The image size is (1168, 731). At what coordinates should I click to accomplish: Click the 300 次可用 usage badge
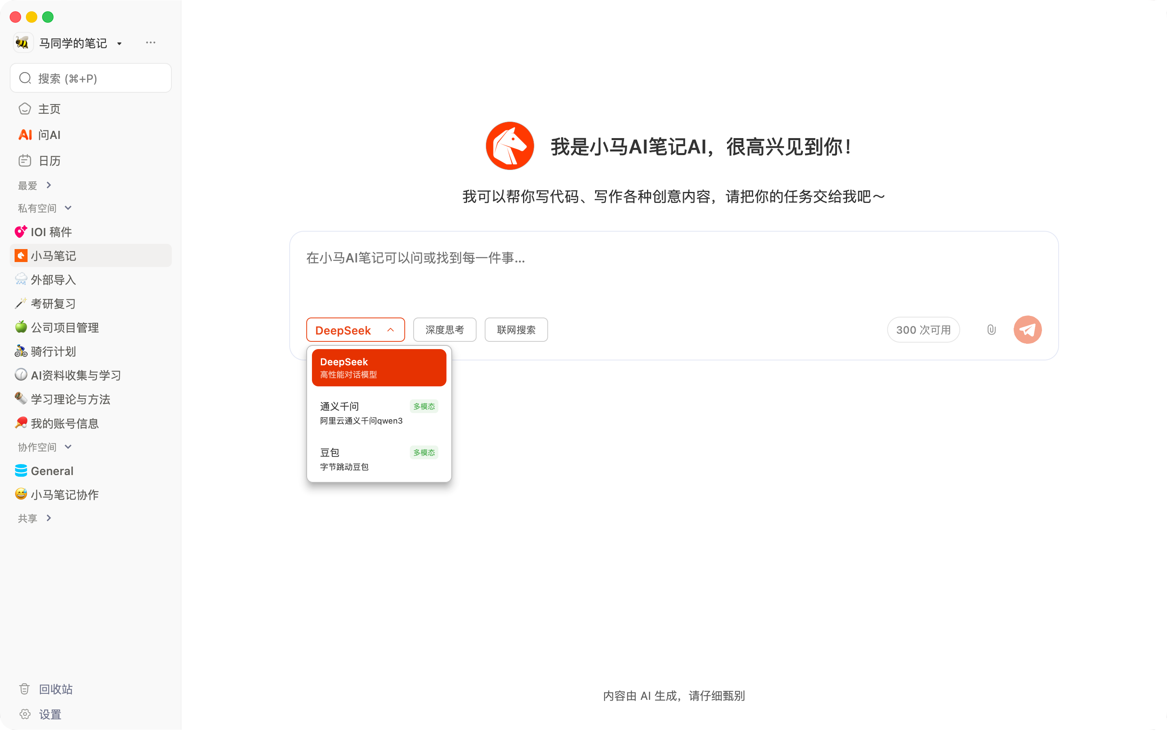[x=923, y=330]
